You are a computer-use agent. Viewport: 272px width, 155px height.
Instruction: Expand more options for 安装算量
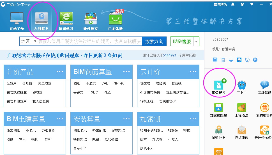point(126,119)
